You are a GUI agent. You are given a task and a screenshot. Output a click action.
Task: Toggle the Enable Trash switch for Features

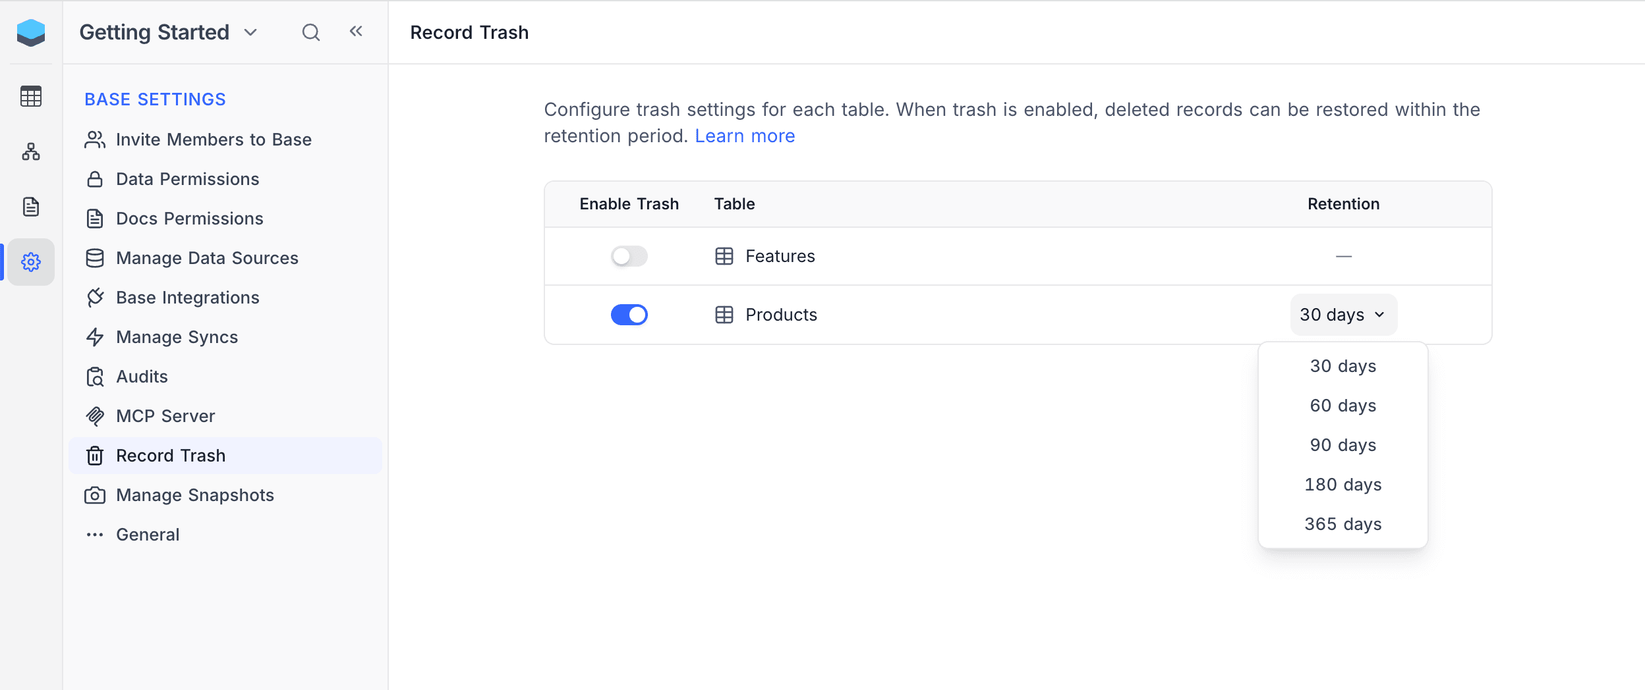coord(629,255)
